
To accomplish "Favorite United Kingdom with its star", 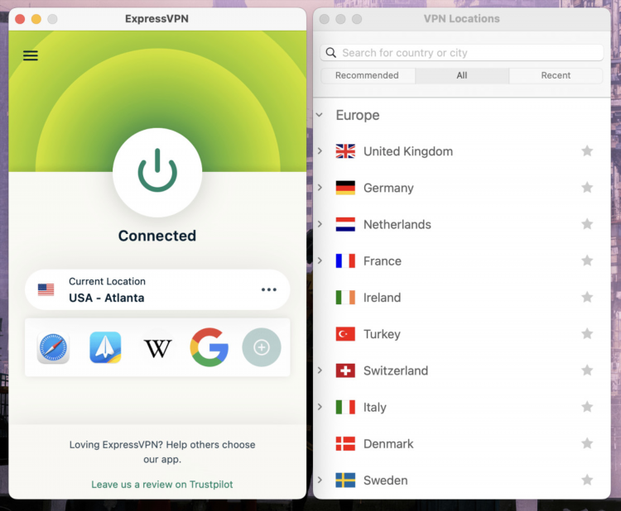I will pyautogui.click(x=587, y=150).
